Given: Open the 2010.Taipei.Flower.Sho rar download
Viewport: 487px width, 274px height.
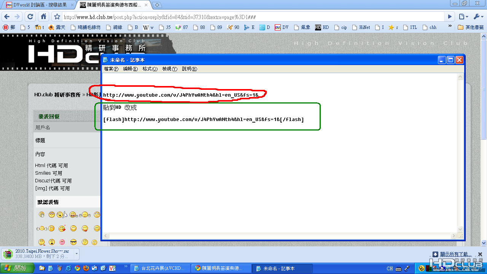Looking at the screenshot, I should point(38,254).
